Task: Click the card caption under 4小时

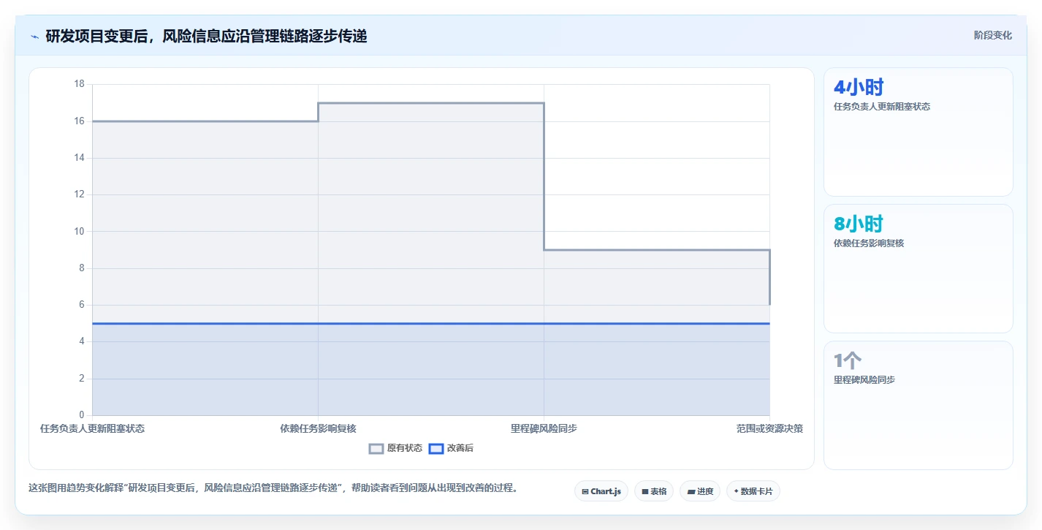Action: [882, 107]
